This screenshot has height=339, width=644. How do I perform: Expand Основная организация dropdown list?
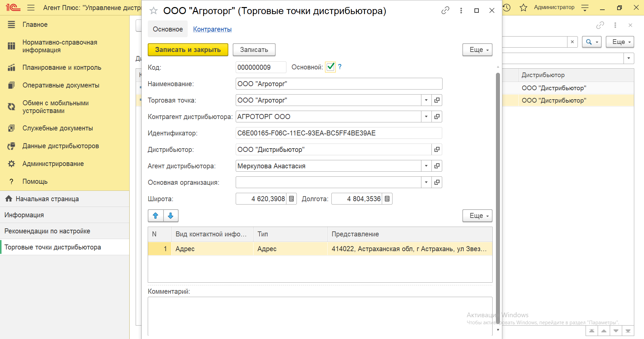pos(426,182)
